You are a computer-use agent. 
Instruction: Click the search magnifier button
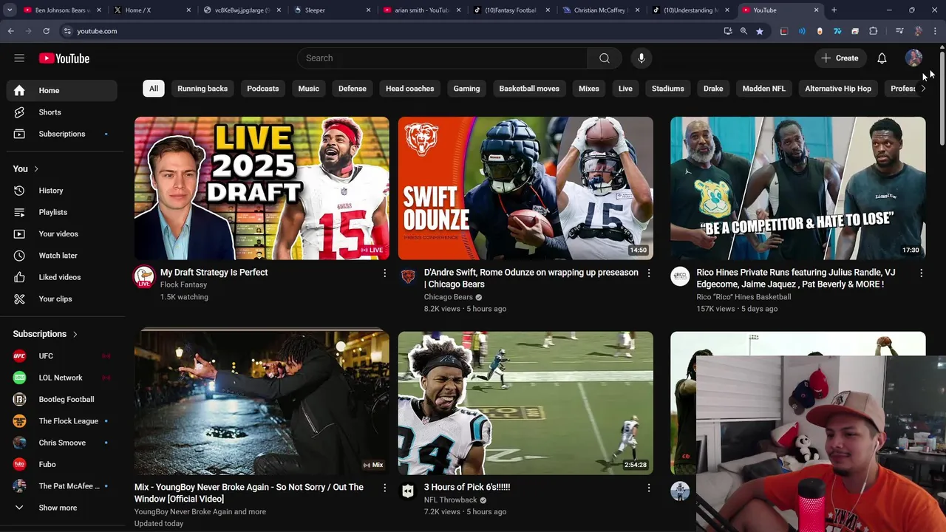pyautogui.click(x=605, y=58)
